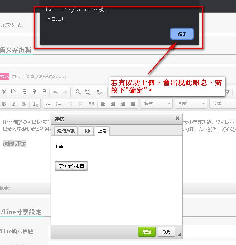
Task: Expand the spell check ABC dropdown
Action: pyautogui.click(x=101, y=92)
